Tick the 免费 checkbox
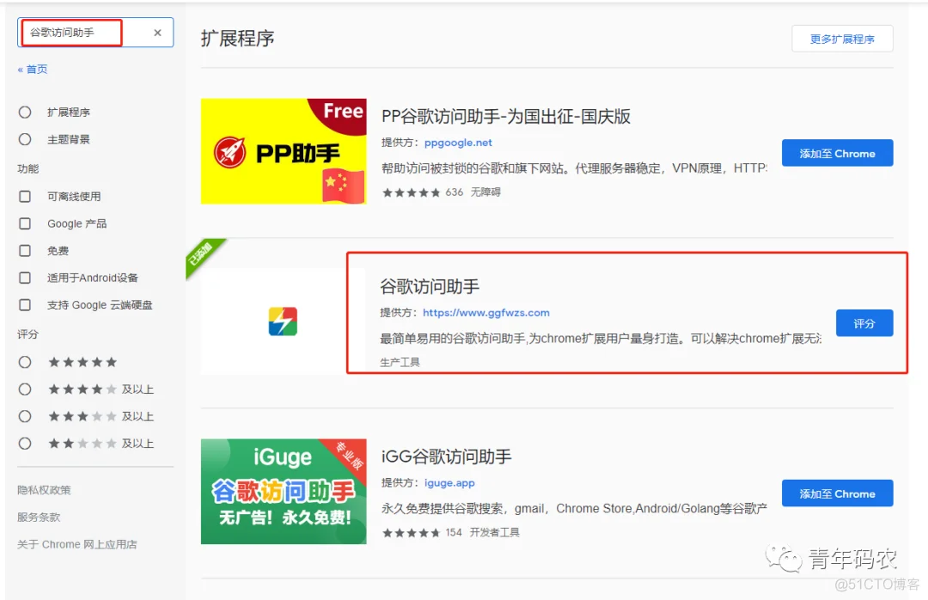This screenshot has height=600, width=928. point(25,250)
